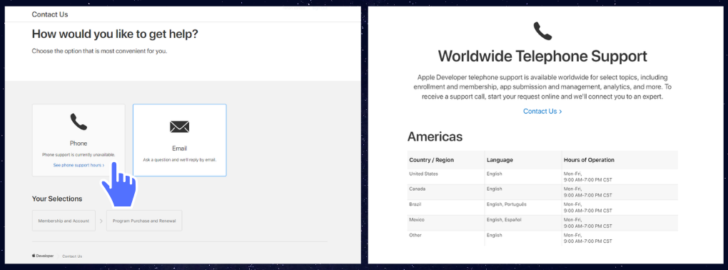The width and height of the screenshot is (728, 270).
Task: Click the Mexico table cell
Action: [x=445, y=223]
